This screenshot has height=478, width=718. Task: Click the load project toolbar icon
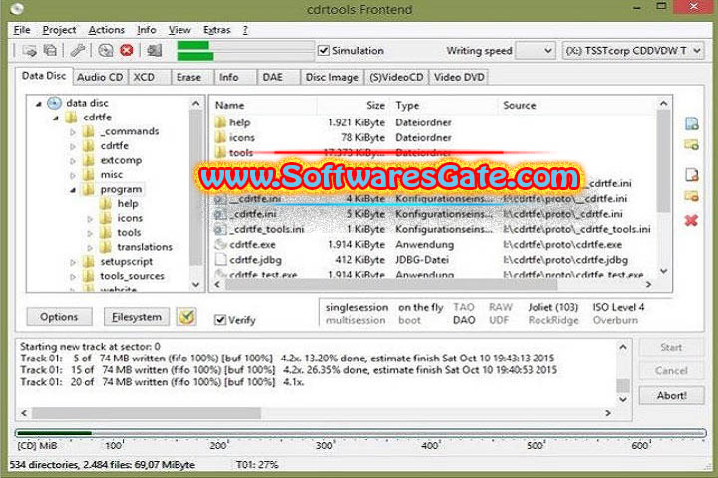point(30,51)
